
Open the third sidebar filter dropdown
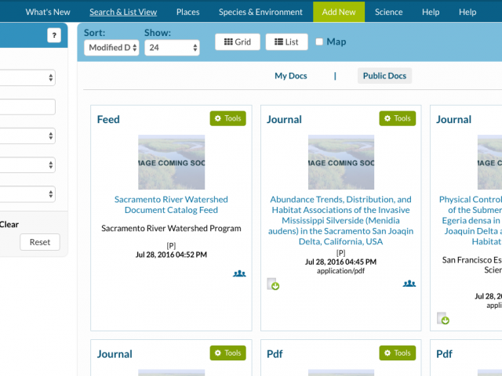click(x=27, y=165)
